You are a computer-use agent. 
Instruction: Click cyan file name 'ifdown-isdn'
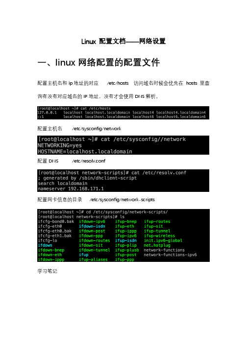pos(92,226)
